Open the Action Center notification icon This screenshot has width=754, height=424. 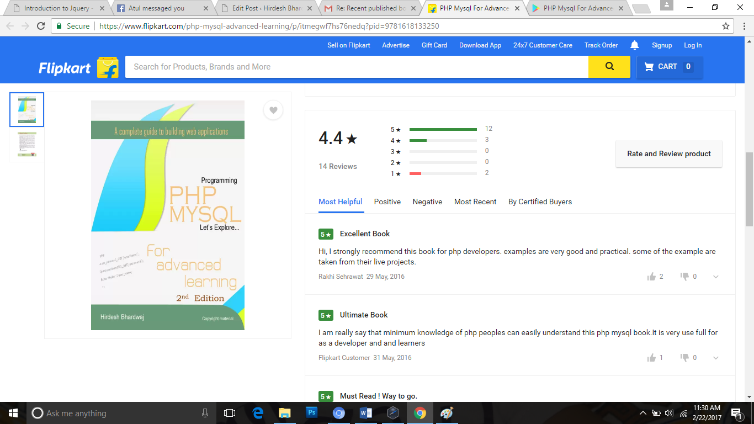pyautogui.click(x=736, y=413)
